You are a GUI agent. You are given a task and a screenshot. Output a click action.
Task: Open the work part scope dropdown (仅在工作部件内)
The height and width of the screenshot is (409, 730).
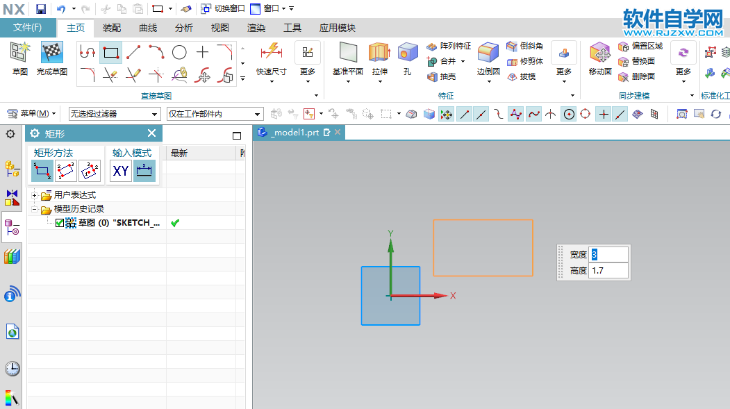pyautogui.click(x=215, y=114)
